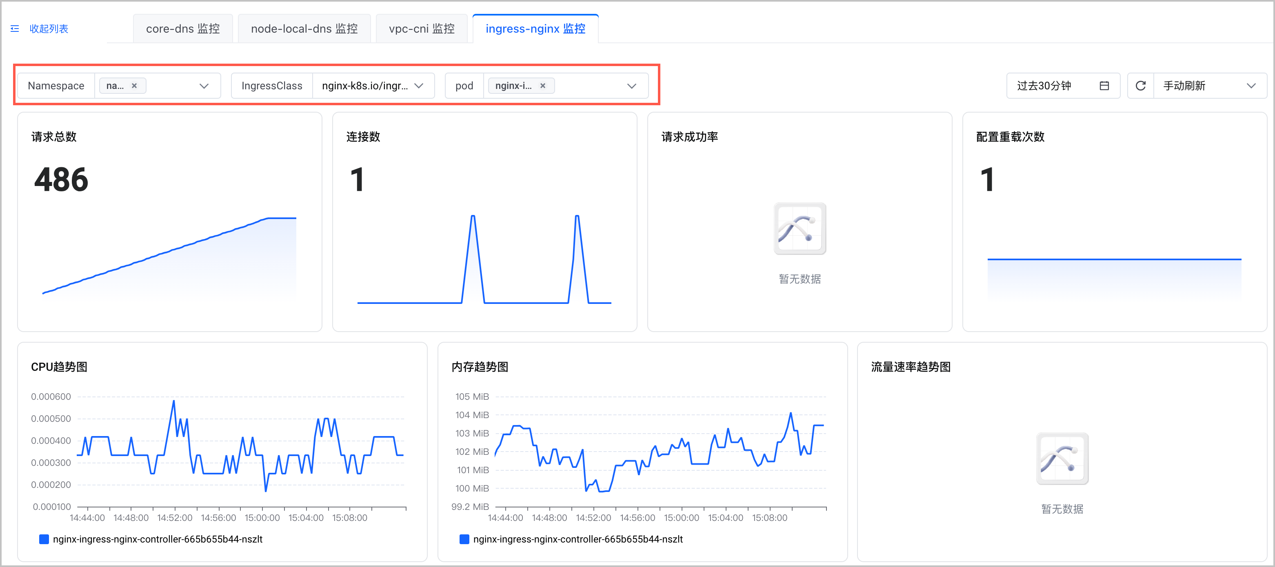Toggle memory chart legend blue square

pos(464,539)
